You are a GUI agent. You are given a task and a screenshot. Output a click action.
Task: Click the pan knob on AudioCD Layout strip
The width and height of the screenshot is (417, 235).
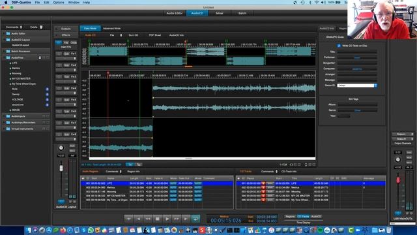[x=61, y=148]
